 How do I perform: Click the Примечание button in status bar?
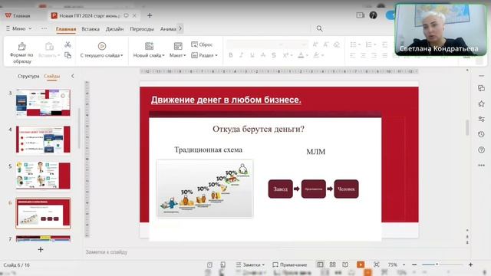[290, 264]
